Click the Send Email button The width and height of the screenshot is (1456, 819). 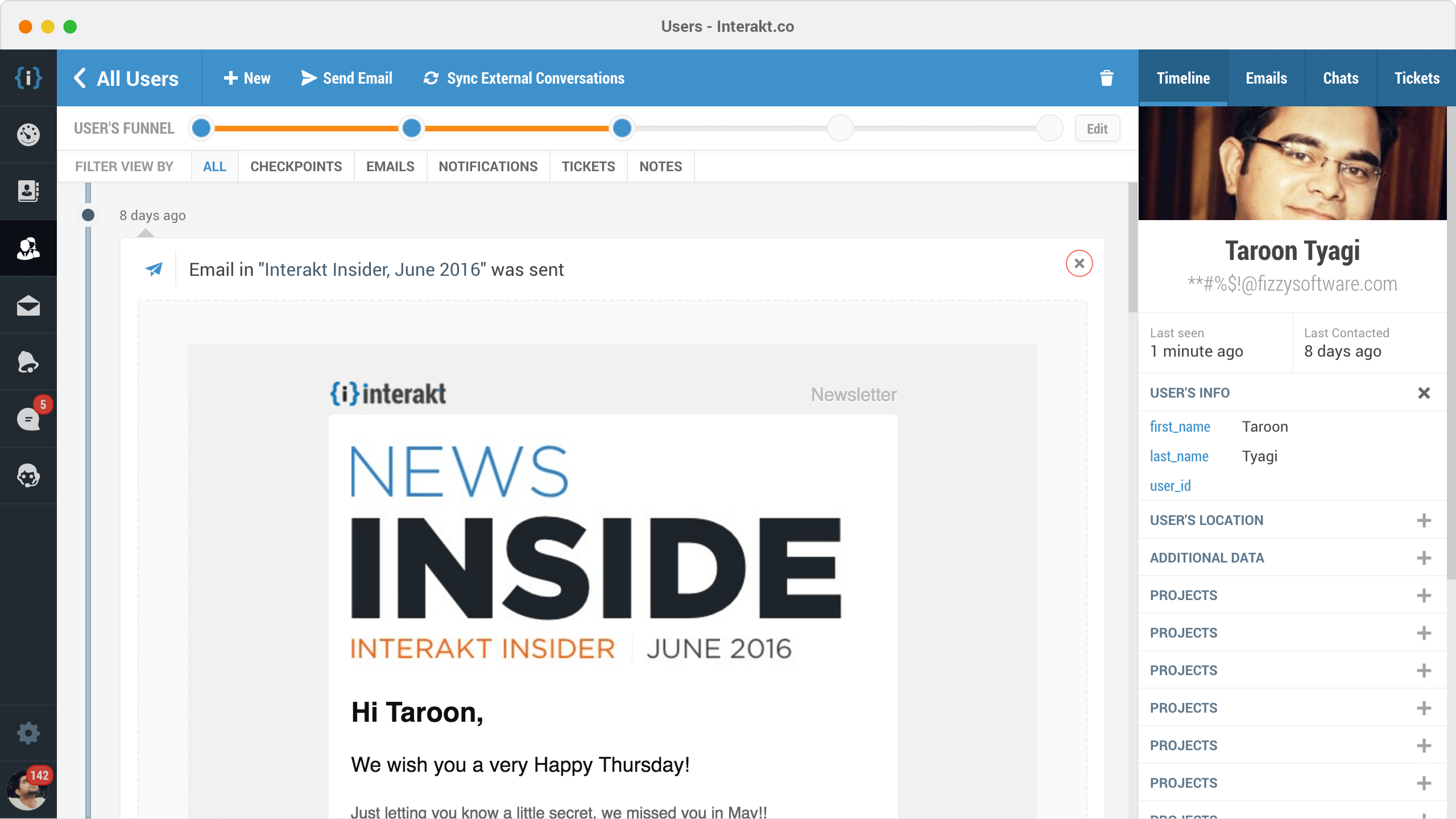coord(347,78)
